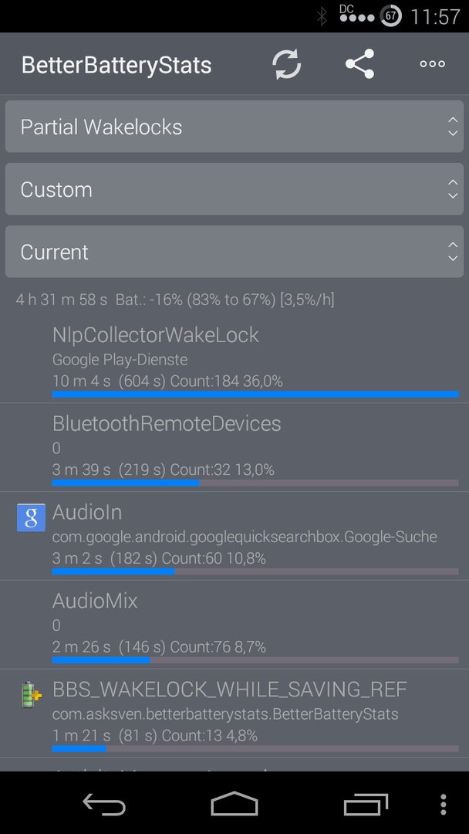Viewport: 469px width, 834px height.
Task: Tap the battery icon beside BBS_WAKELOCK_WHILE_SAVING_REF
Action: click(31, 695)
